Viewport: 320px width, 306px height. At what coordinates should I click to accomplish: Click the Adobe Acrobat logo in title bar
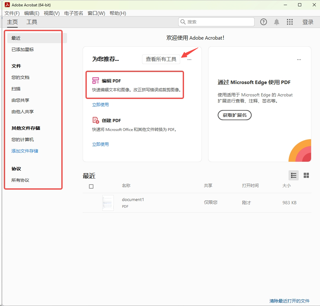[7, 5]
